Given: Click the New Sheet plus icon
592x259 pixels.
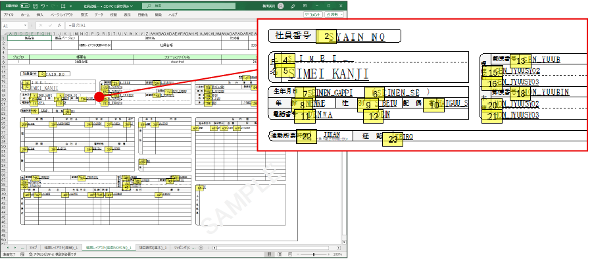Looking at the screenshot, I should pyautogui.click(x=201, y=248).
